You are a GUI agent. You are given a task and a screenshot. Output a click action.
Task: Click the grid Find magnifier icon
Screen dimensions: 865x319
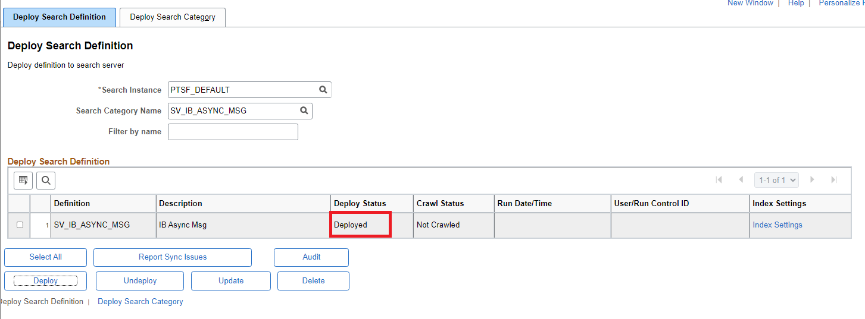(x=46, y=180)
